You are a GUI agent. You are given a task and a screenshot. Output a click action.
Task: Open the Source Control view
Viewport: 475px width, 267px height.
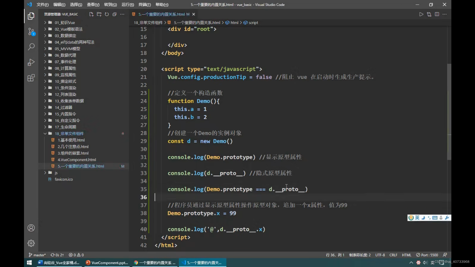(31, 32)
